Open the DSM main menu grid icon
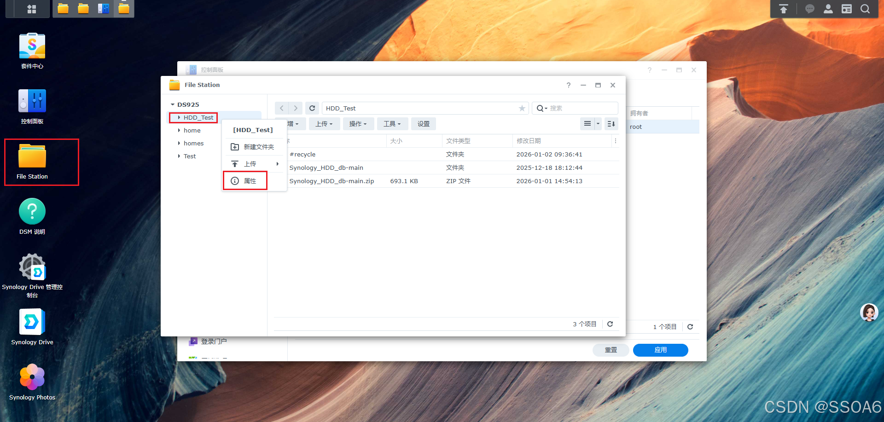This screenshot has height=422, width=884. click(31, 9)
